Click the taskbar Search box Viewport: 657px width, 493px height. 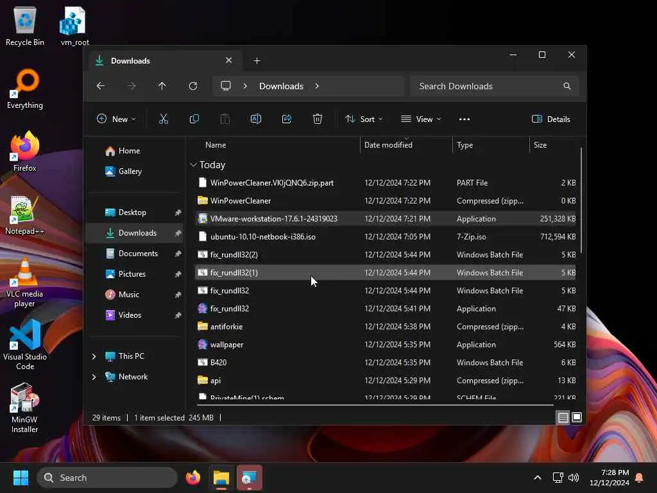(x=107, y=478)
